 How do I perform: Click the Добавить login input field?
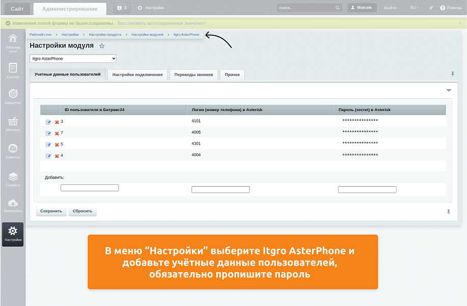[x=220, y=189]
